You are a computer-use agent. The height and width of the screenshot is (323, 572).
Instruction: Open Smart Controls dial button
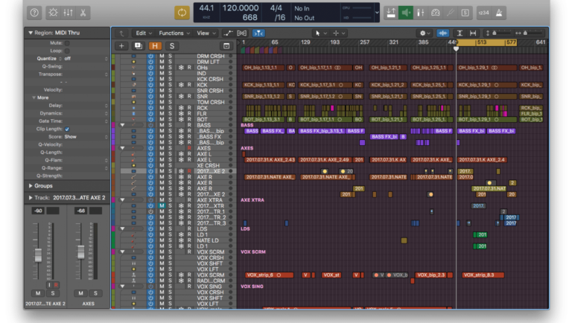click(53, 13)
